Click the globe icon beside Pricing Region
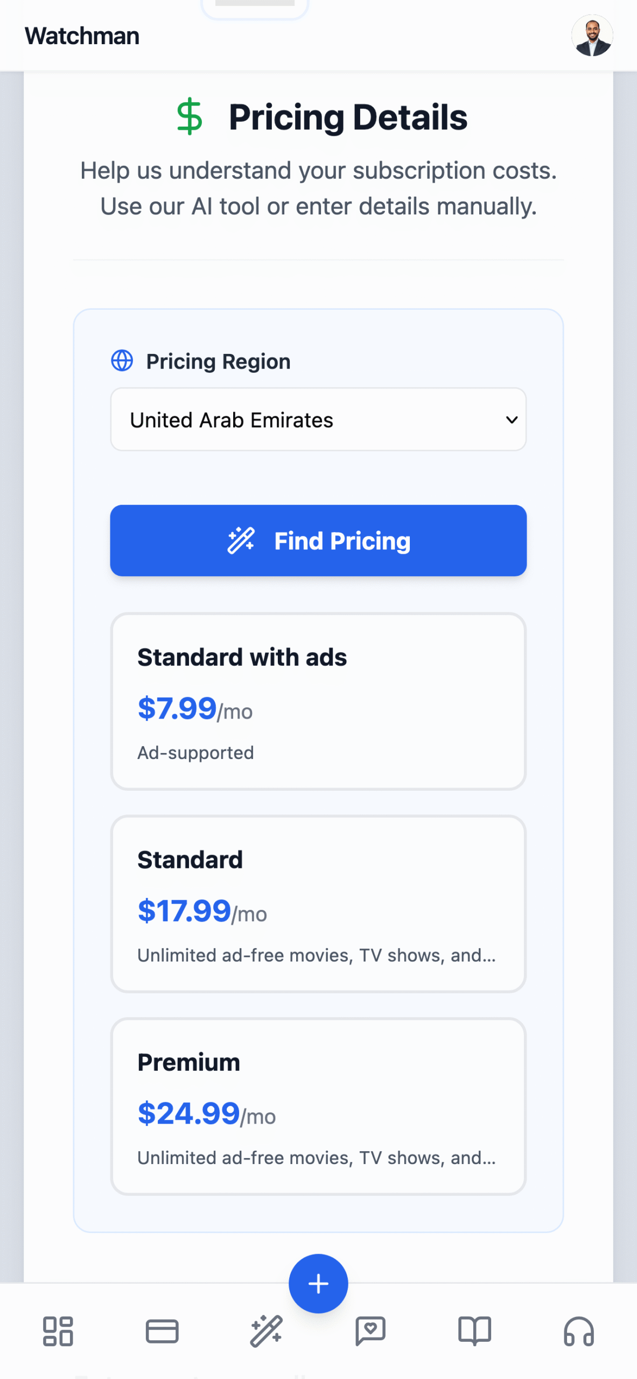This screenshot has height=1379, width=637. pos(122,361)
